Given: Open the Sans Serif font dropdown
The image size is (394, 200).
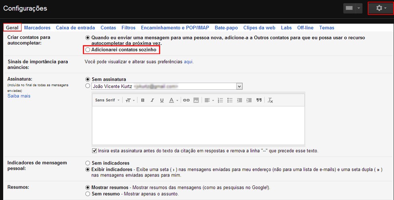Looking at the screenshot, I should (x=107, y=100).
